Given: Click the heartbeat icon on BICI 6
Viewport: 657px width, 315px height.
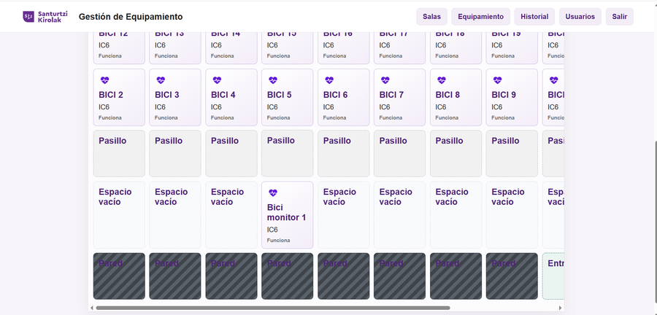Looking at the screenshot, I should (x=329, y=80).
